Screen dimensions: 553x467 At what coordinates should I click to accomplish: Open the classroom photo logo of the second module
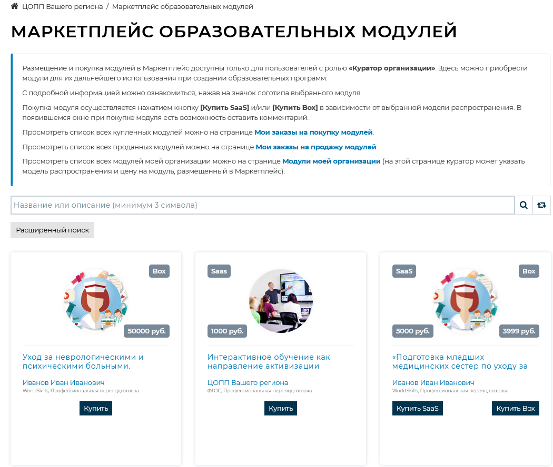click(x=281, y=300)
